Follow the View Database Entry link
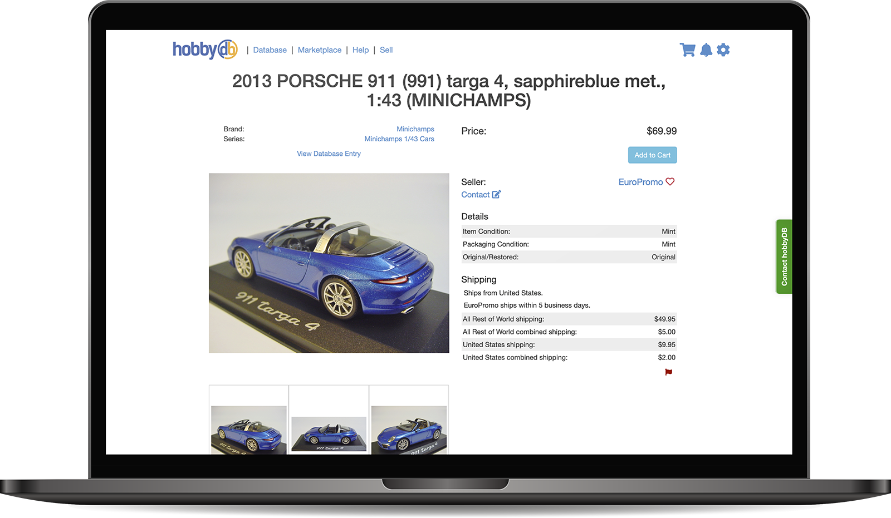 pyautogui.click(x=329, y=154)
